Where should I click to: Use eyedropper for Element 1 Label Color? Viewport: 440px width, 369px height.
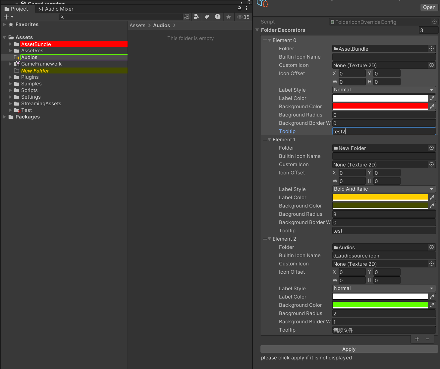click(432, 198)
